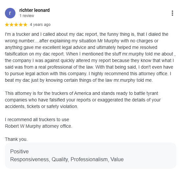
Task: Select the first rating star
Action: pos(7,25)
